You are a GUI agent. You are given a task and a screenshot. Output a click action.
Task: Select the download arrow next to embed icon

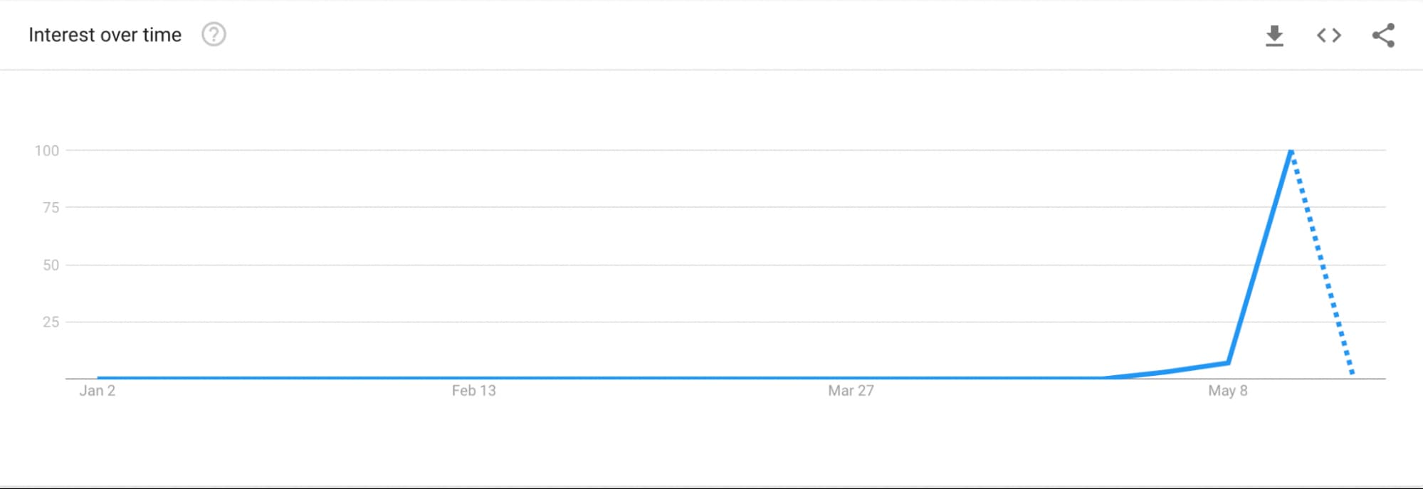[1274, 35]
